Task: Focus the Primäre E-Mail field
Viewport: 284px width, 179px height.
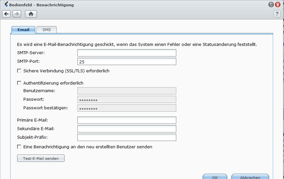Action: pos(127,120)
